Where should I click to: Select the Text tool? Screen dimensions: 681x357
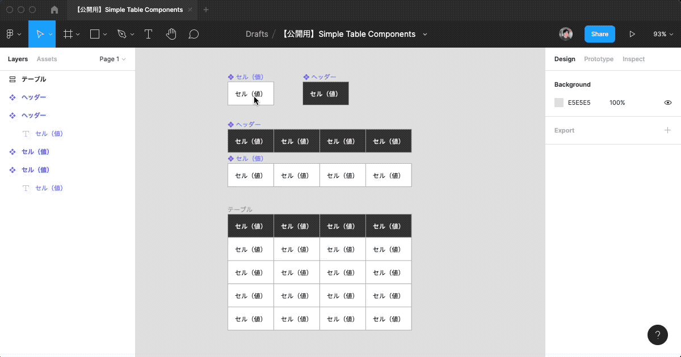[148, 34]
